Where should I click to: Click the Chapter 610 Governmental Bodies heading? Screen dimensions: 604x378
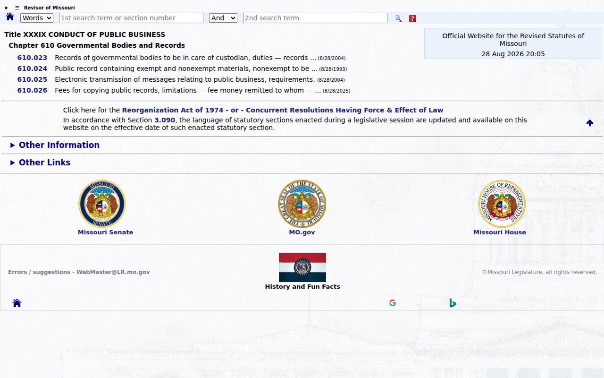point(97,45)
